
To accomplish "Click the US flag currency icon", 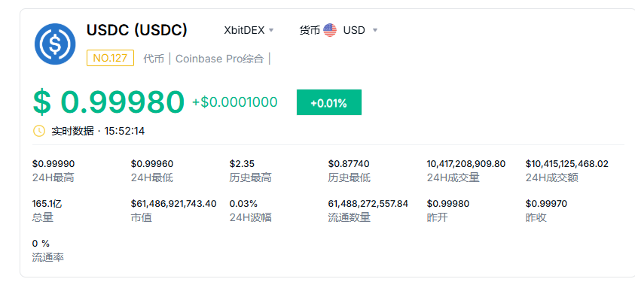I will 330,30.
